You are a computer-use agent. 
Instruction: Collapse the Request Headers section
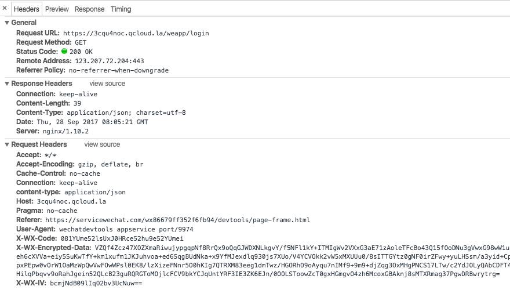7,144
